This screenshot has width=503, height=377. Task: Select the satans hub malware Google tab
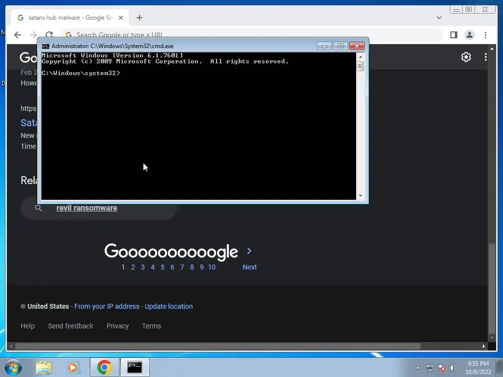click(70, 18)
